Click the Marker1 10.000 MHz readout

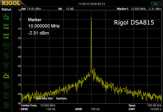pyautogui.click(x=131, y=9)
